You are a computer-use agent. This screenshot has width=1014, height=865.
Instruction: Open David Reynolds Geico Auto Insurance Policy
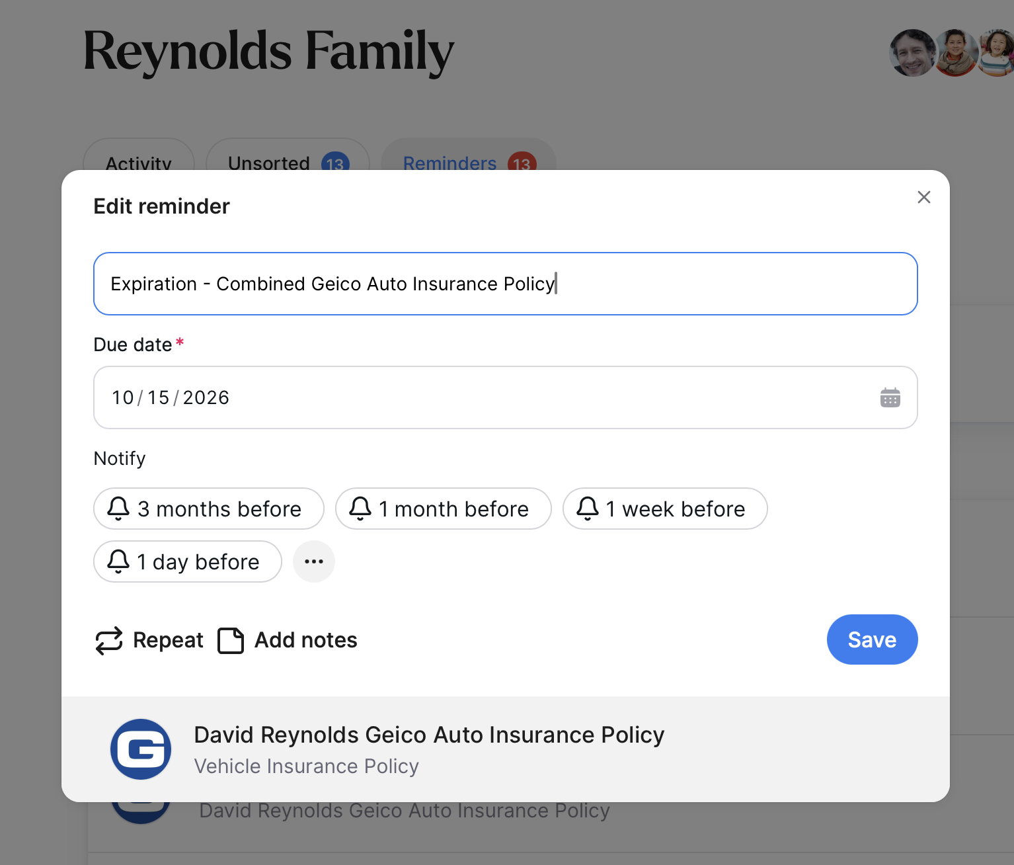[x=429, y=735]
